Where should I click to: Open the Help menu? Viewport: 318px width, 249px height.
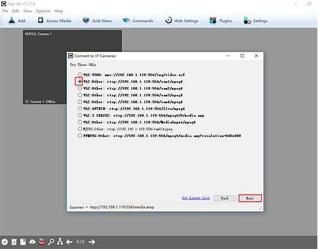pos(59,11)
